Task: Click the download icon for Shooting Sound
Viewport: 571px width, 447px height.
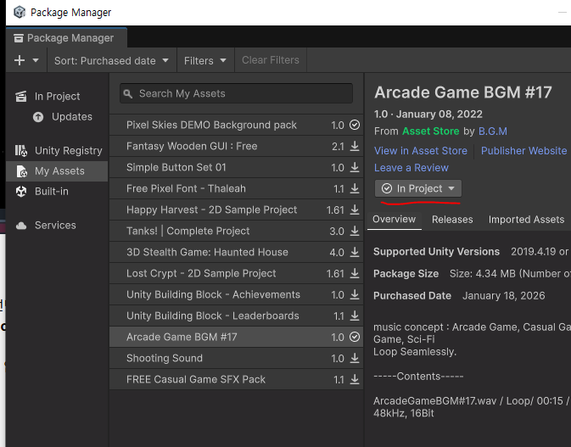Action: (x=355, y=358)
